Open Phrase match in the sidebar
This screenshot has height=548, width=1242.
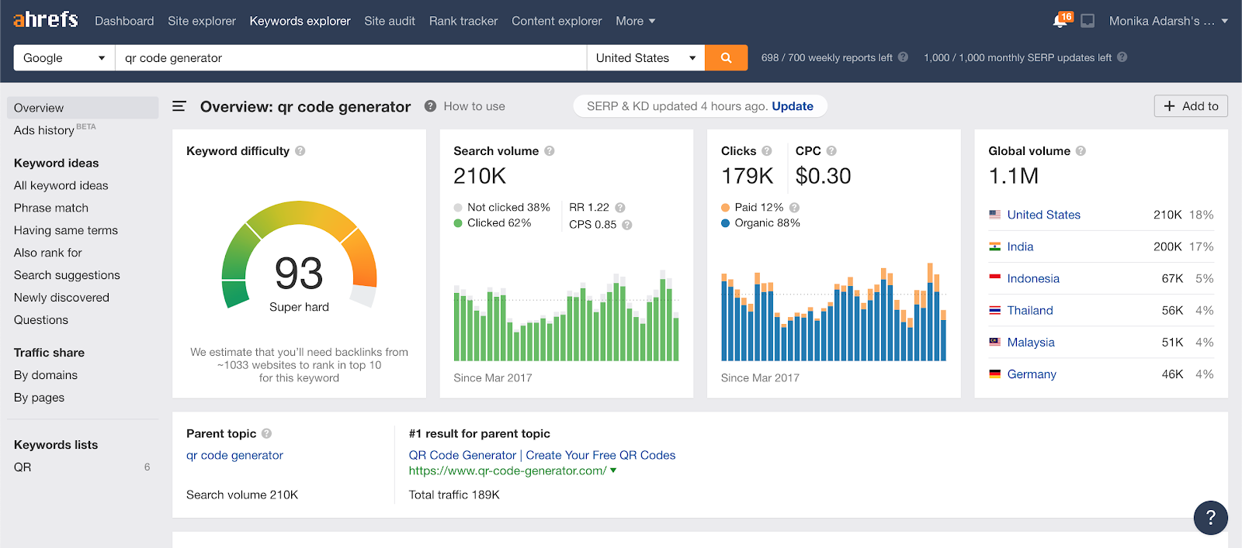click(51, 208)
